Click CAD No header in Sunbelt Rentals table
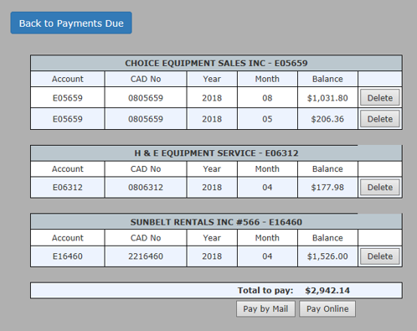Viewport: 417px width, 331px height. pyautogui.click(x=146, y=238)
